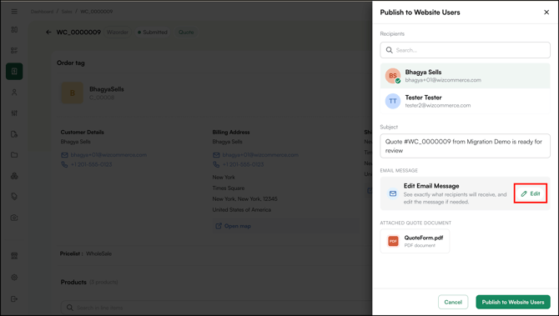Click the envelope icon under Billing Address
559x316 pixels.
click(216, 155)
